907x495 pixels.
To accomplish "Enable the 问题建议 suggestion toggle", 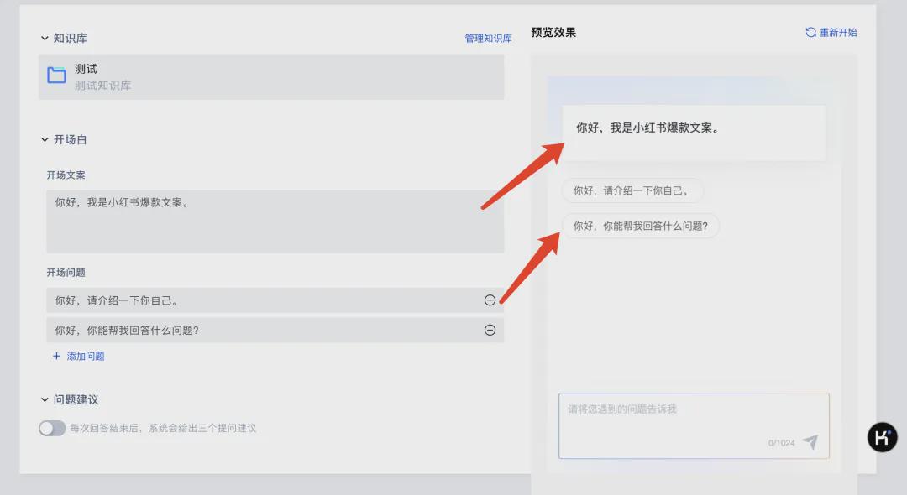I will click(52, 428).
